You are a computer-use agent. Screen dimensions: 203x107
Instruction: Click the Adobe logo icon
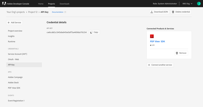click(x=4, y=4)
